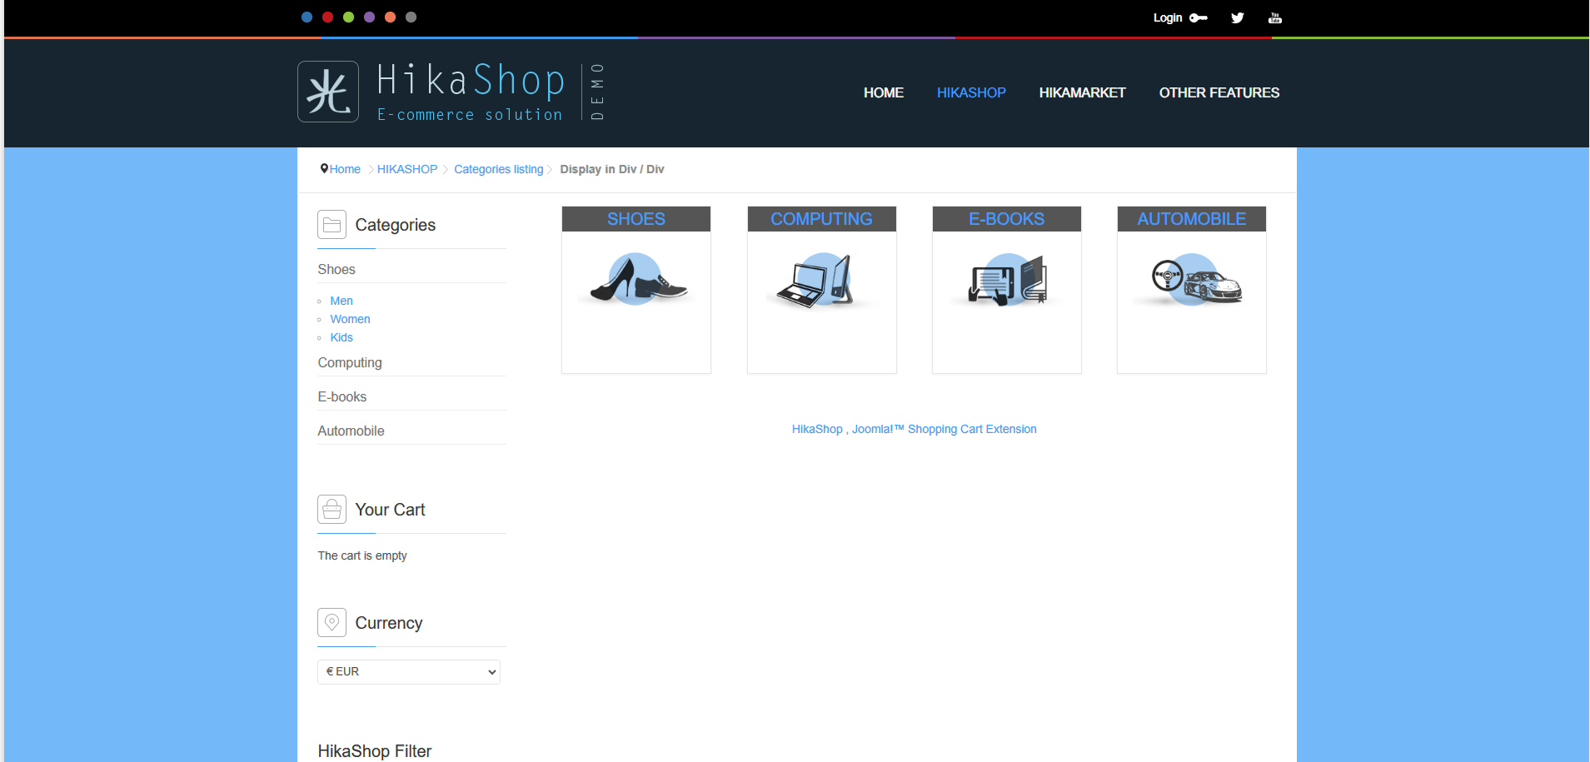This screenshot has width=1590, height=762.
Task: Click 'The cart is empty' text
Action: [362, 555]
